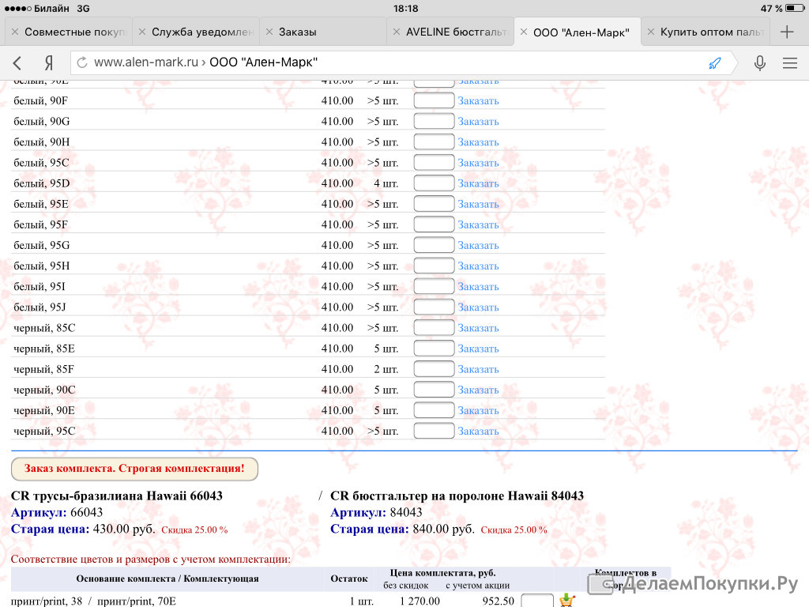Tap the turbo mode rocket icon
The height and width of the screenshot is (607, 809).
714,63
